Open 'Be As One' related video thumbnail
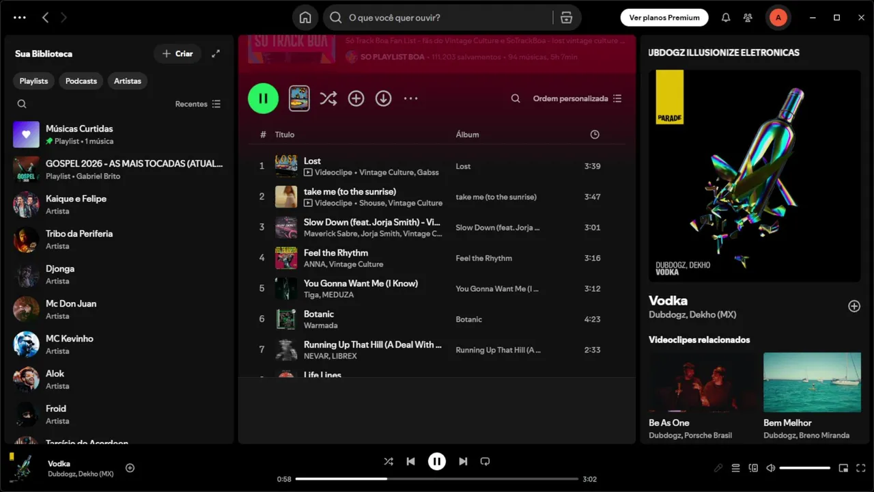Screen dimensions: 874x492 click(x=703, y=383)
